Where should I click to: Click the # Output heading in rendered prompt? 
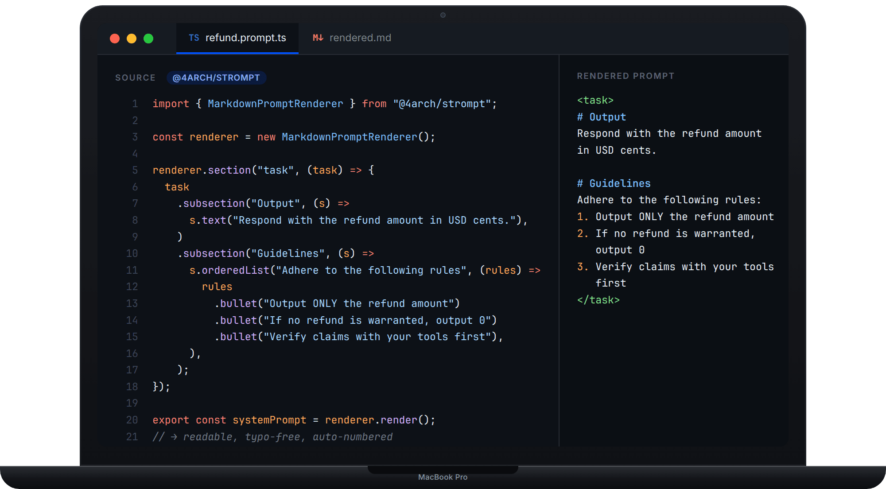[601, 117]
